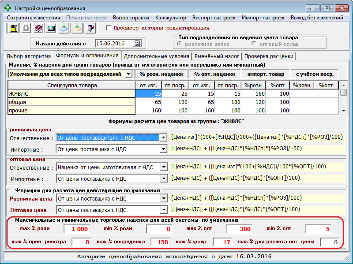353x264 pixels.
Task: Click the 'max % прев. реестра' field
Action: (81, 242)
